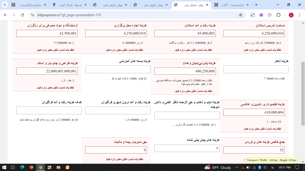Open the browser extensions puzzle icon
The image size is (305, 171).
[x=278, y=15]
